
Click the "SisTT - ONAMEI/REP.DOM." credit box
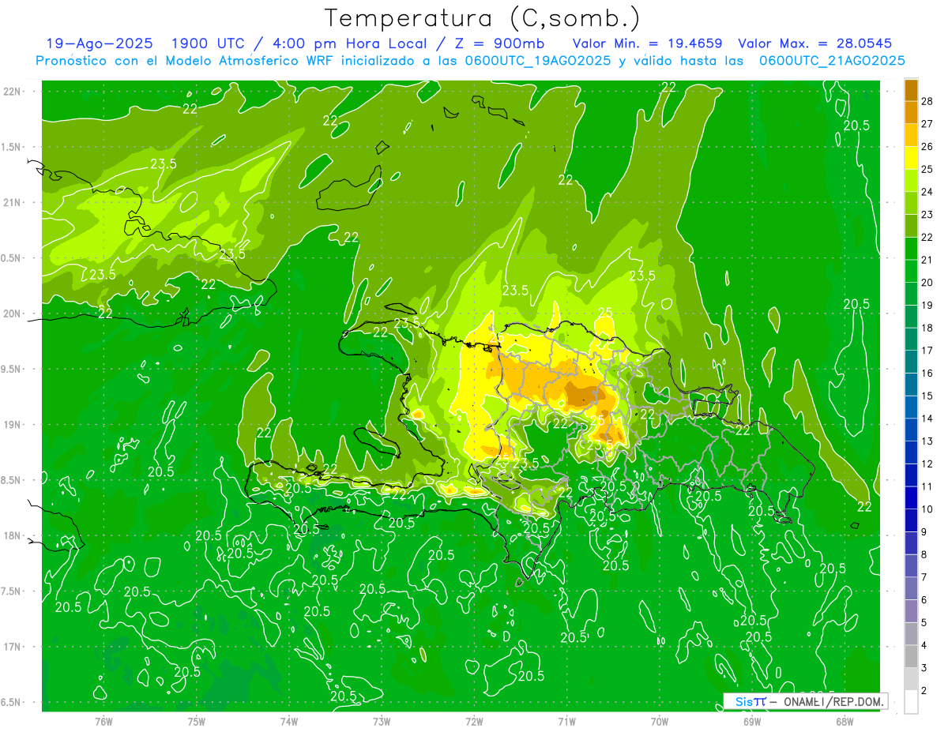coord(806,701)
